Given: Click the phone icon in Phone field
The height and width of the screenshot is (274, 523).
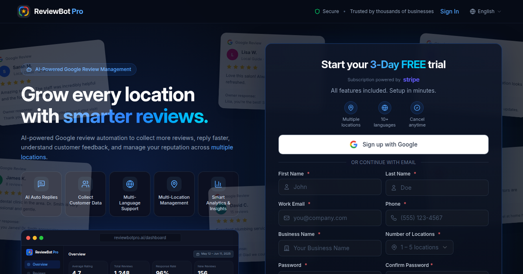Looking at the screenshot, I should [394, 218].
